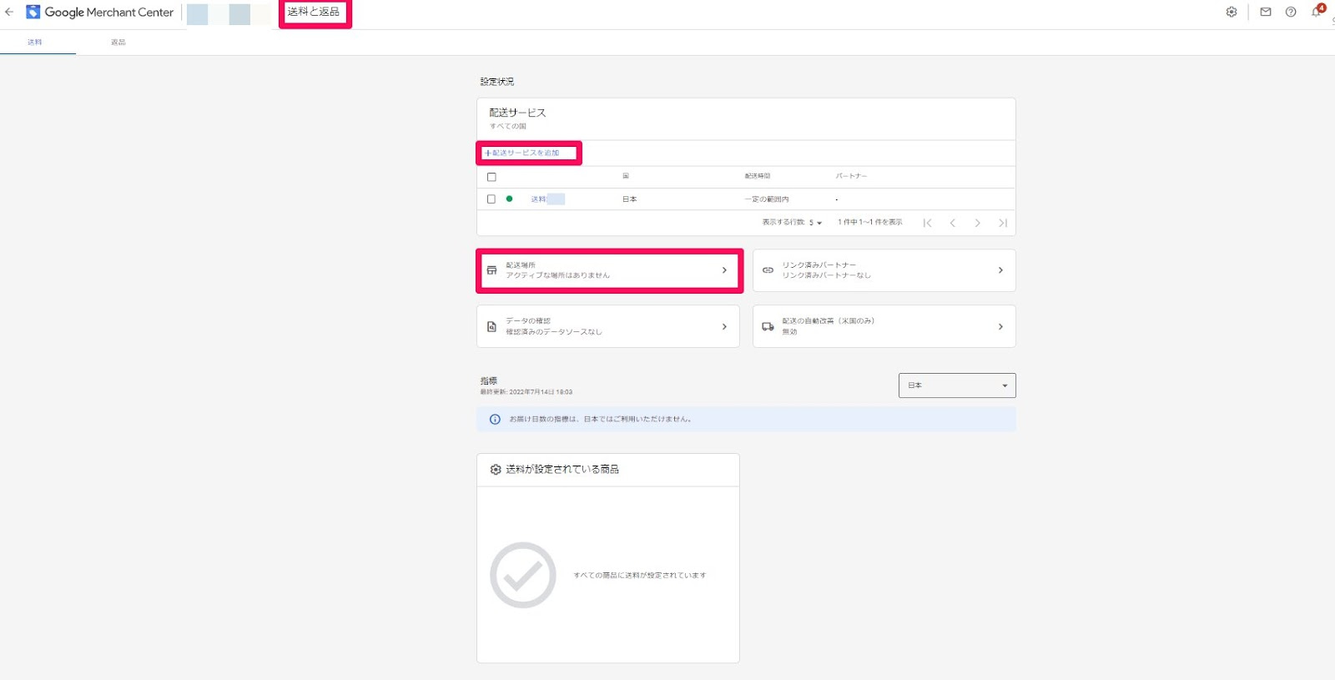Click the back arrow icon
The width and height of the screenshot is (1335, 680).
(x=9, y=12)
